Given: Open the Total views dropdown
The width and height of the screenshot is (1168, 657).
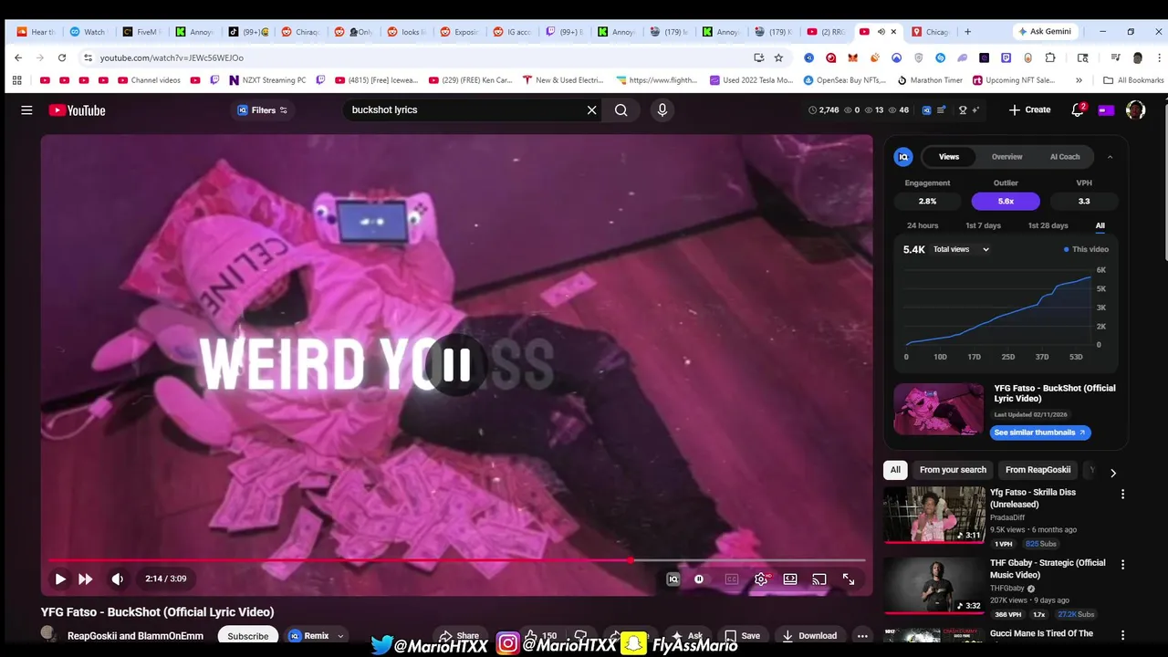Looking at the screenshot, I should 961,249.
